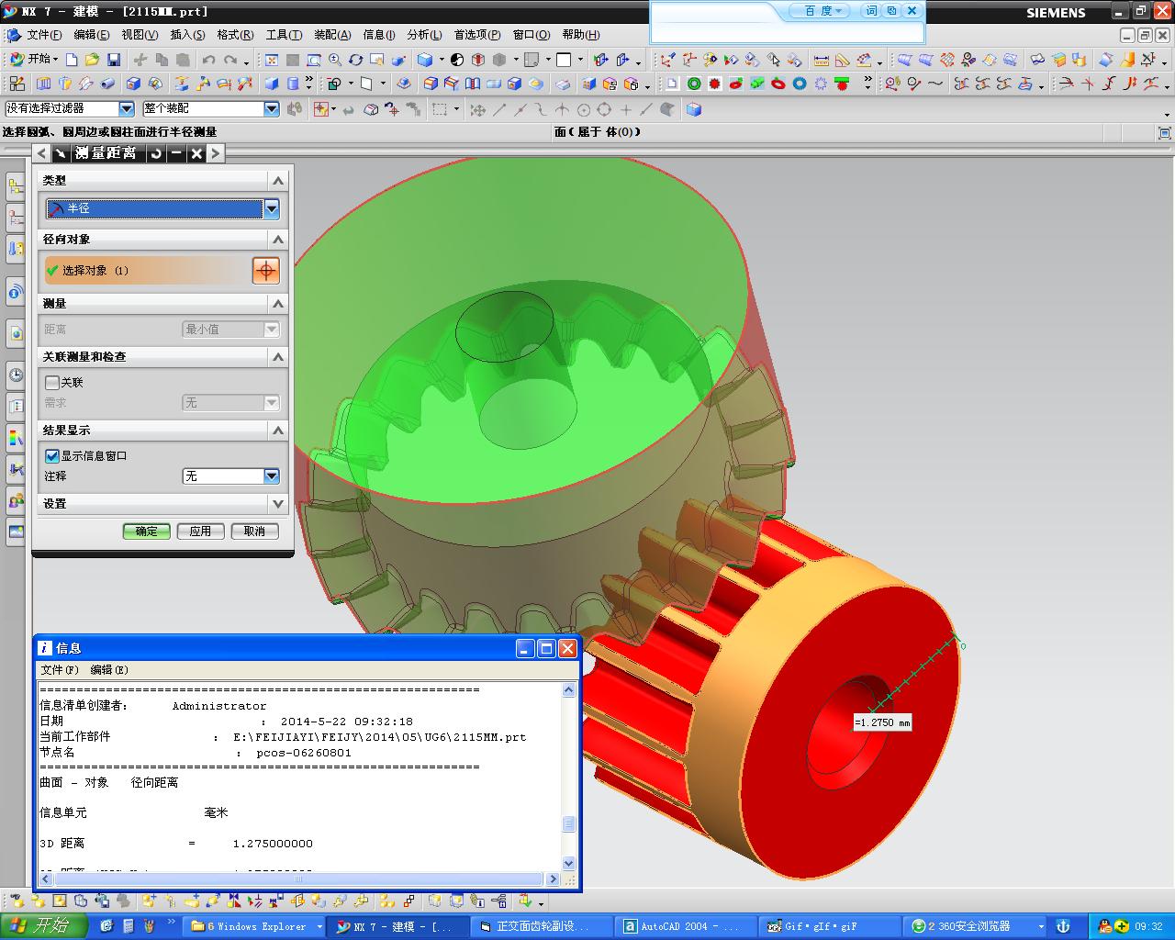
Task: Click the background color swatch in view toolbar
Action: coord(564,60)
